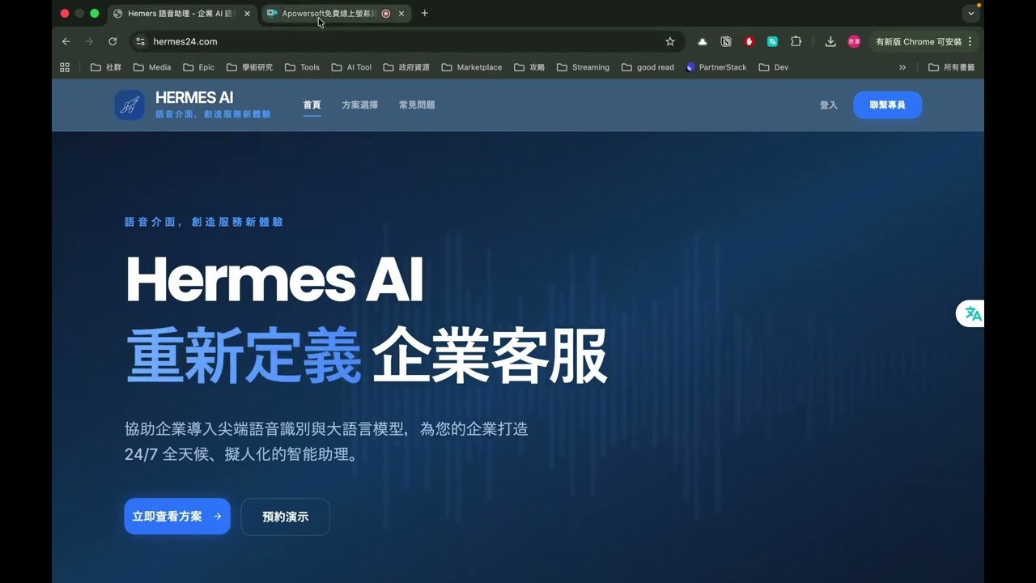Open the 攻略 bookmark folder
This screenshot has width=1036, height=583.
pos(529,67)
